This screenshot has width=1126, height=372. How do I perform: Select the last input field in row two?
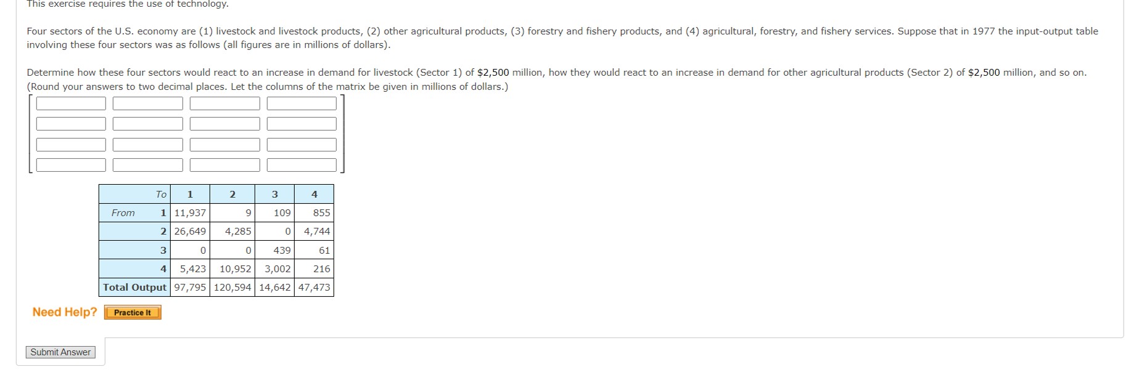tap(300, 124)
